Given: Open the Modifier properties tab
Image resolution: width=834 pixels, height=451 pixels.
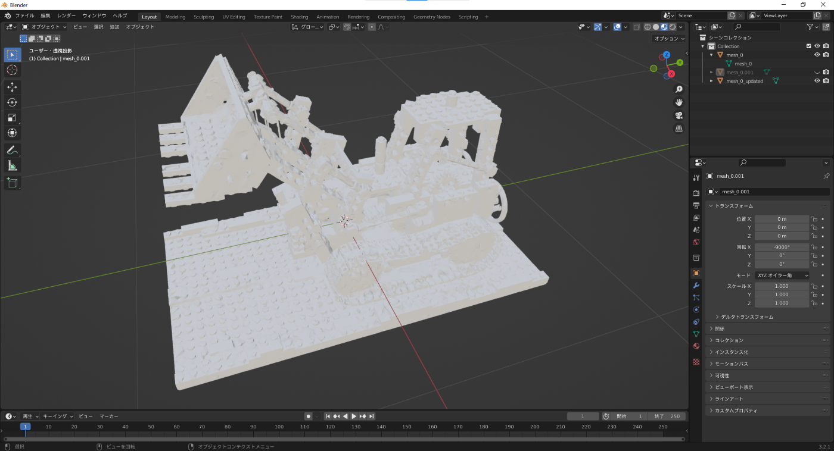Looking at the screenshot, I should 696,286.
